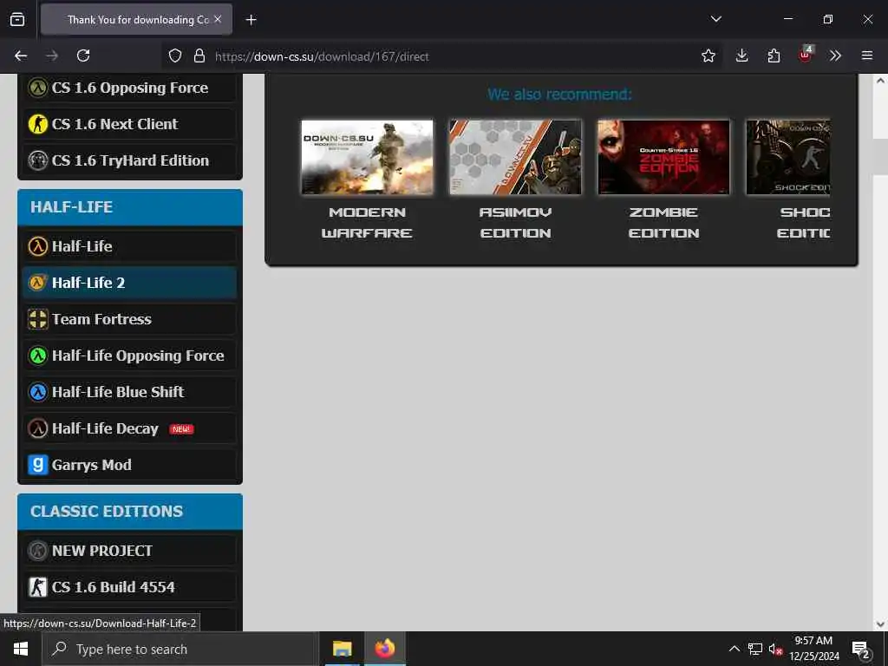Click the Firefox taskbar icon

click(x=384, y=649)
